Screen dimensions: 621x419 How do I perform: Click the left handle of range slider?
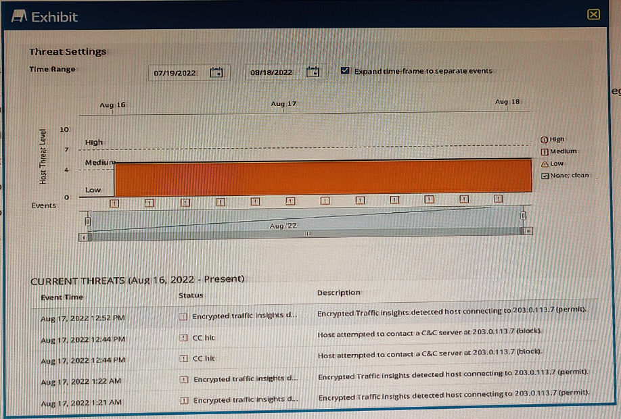click(88, 221)
